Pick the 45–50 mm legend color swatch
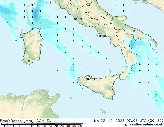Image resolution: width=164 pixels, height=127 pixels. pyautogui.click(x=76, y=124)
